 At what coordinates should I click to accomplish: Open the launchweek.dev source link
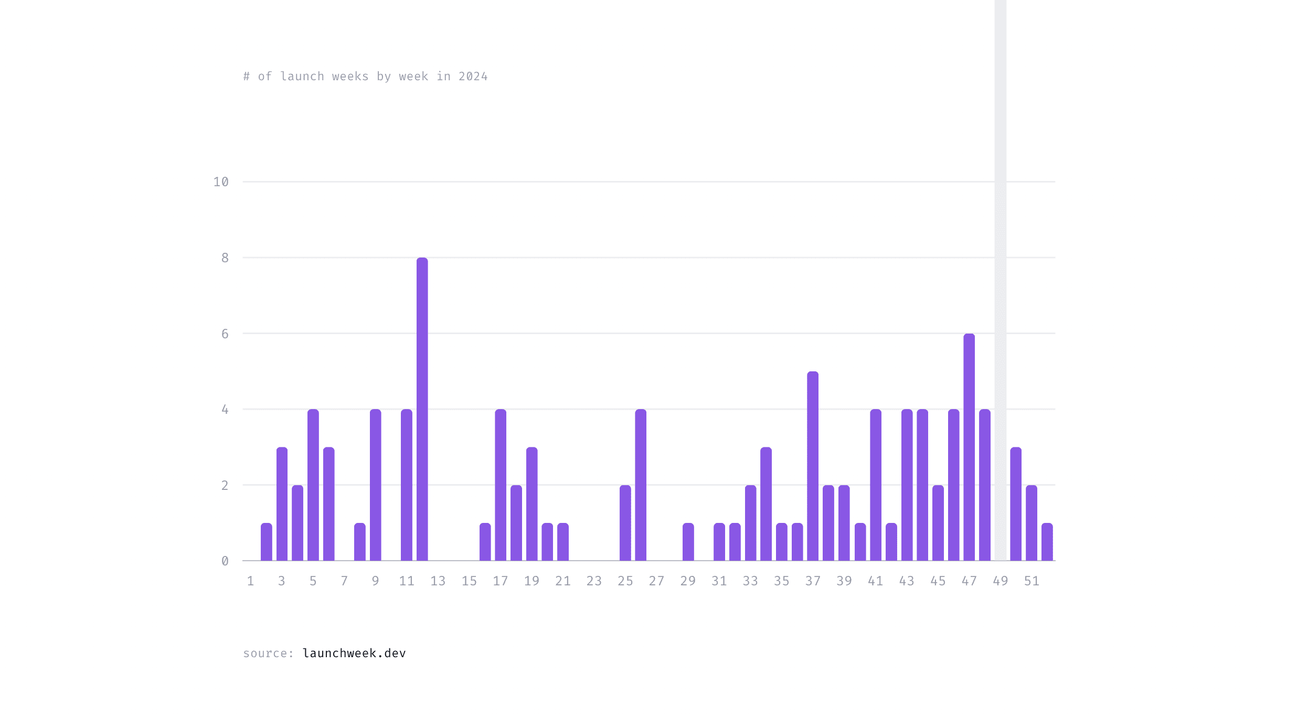[x=354, y=652]
